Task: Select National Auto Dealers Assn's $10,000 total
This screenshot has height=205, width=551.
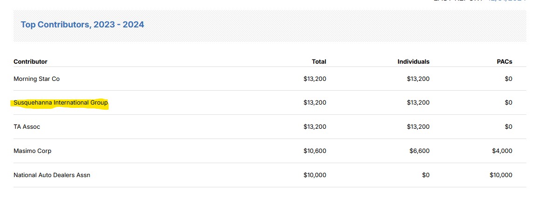Action: point(315,175)
